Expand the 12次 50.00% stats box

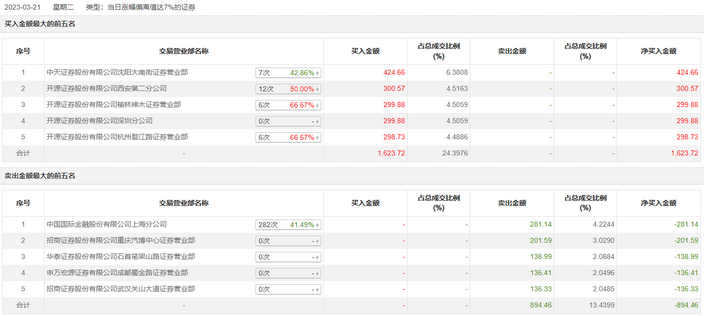[288, 89]
